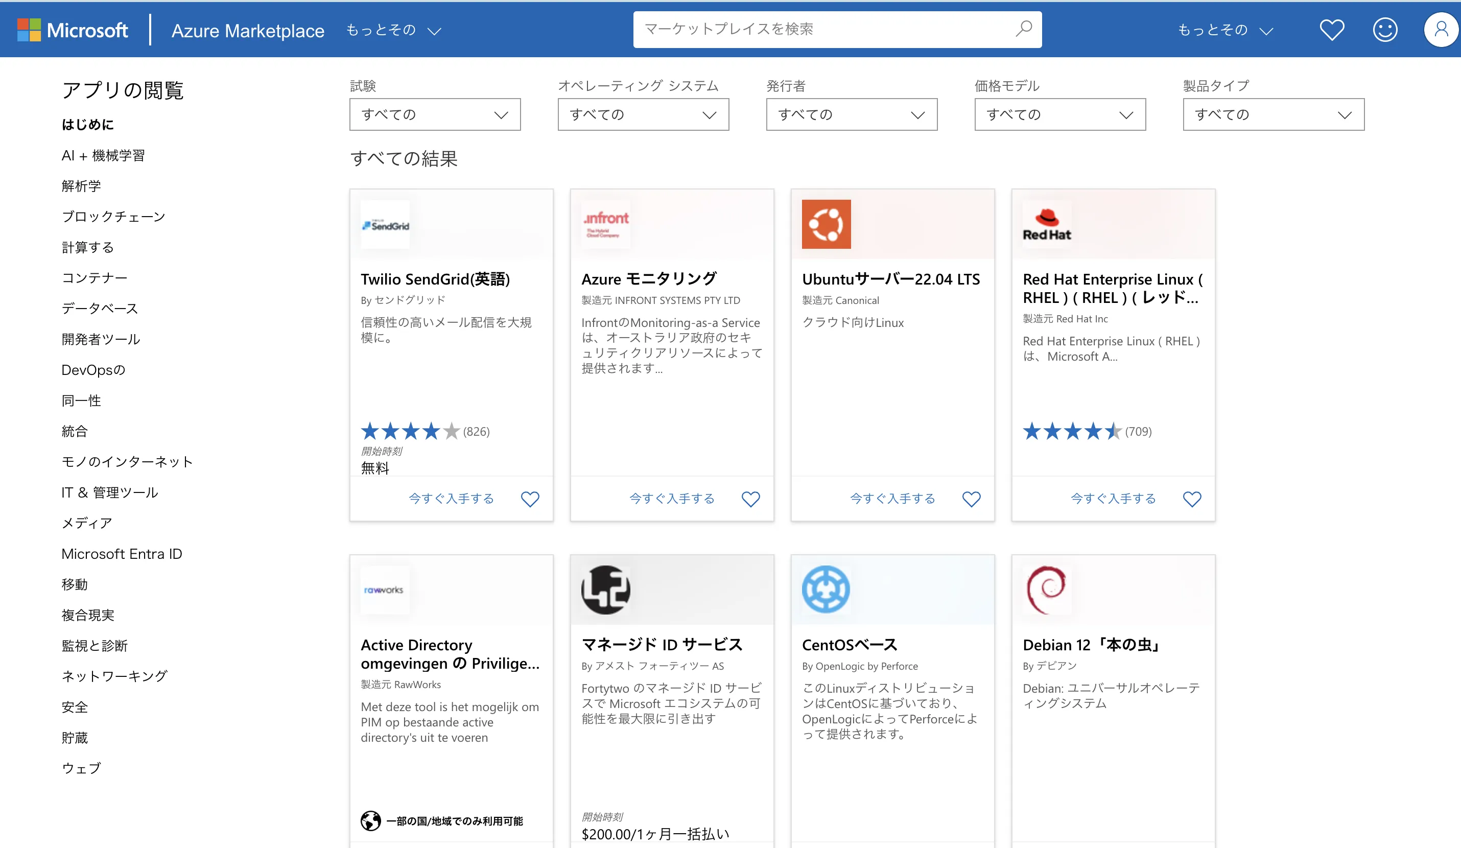This screenshot has width=1461, height=848.
Task: Click the user account profile icon
Action: click(x=1436, y=28)
